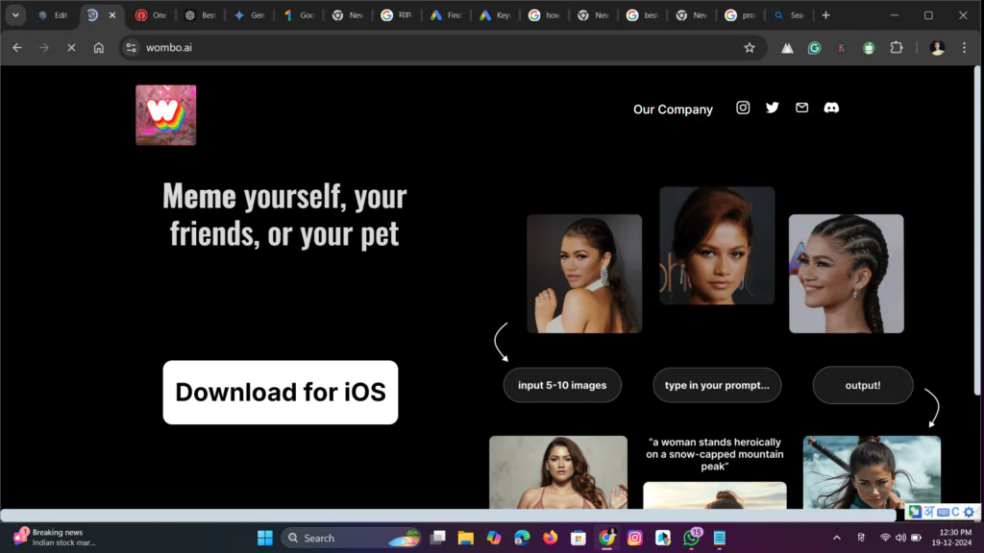The image size is (984, 553).
Task: Switch to the Key tab
Action: [x=495, y=15]
